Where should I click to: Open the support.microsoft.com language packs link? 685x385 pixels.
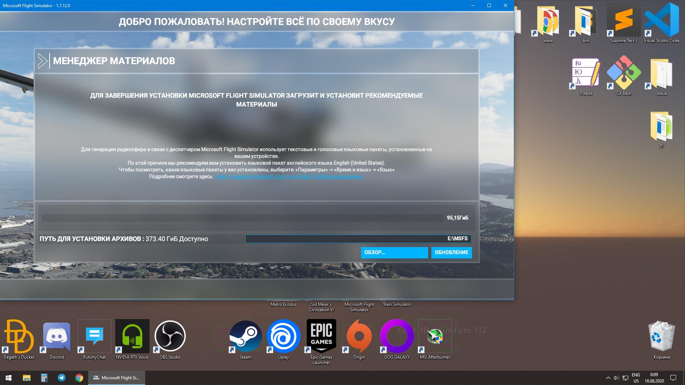(x=289, y=176)
